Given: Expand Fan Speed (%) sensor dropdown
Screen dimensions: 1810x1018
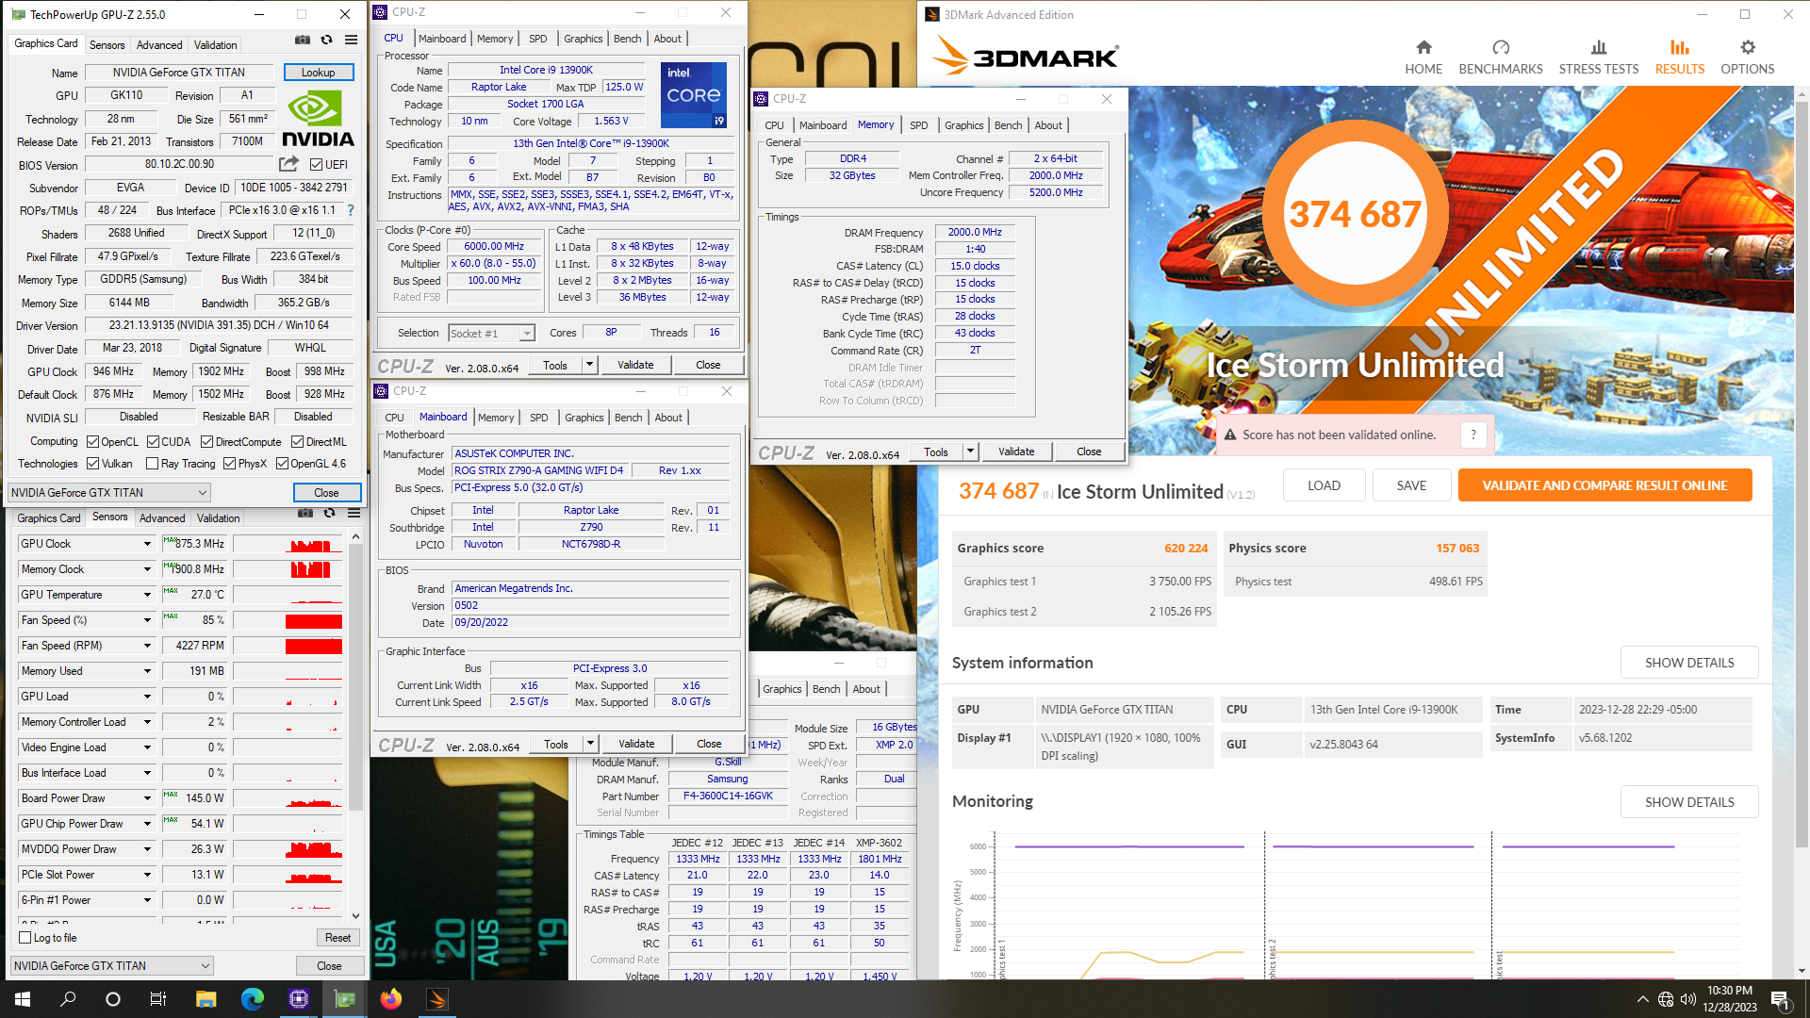Looking at the screenshot, I should point(147,620).
